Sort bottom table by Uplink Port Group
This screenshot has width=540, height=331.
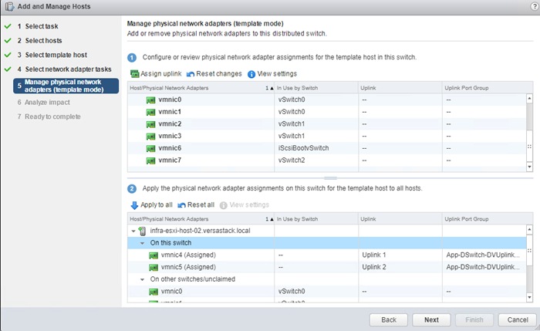point(488,219)
